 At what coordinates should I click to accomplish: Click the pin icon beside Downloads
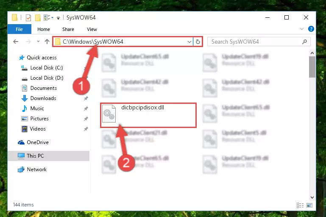(x=86, y=98)
